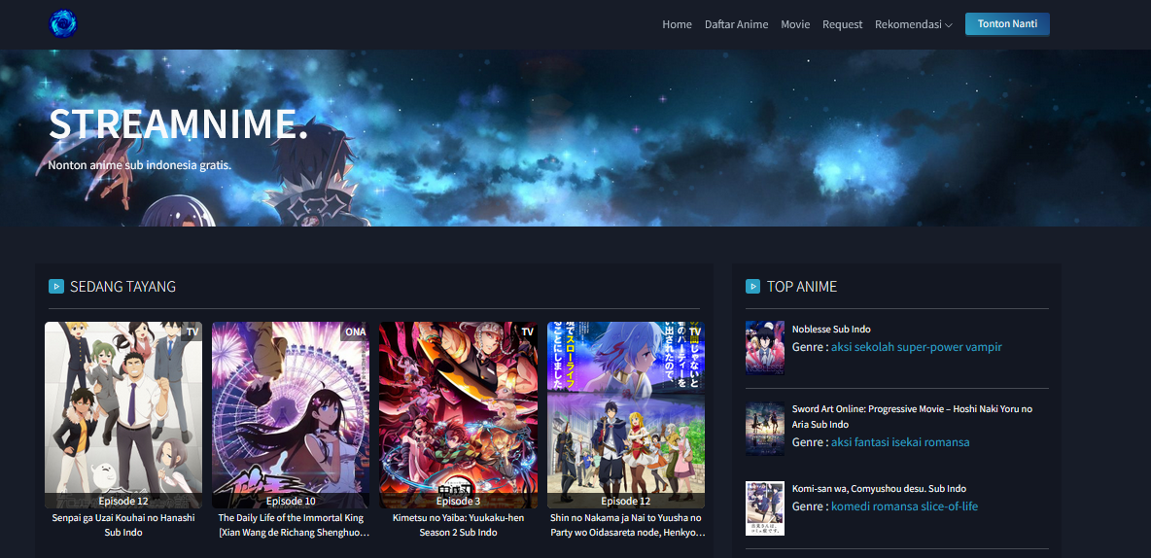Click the Komi-san cover thumbnail

765,508
